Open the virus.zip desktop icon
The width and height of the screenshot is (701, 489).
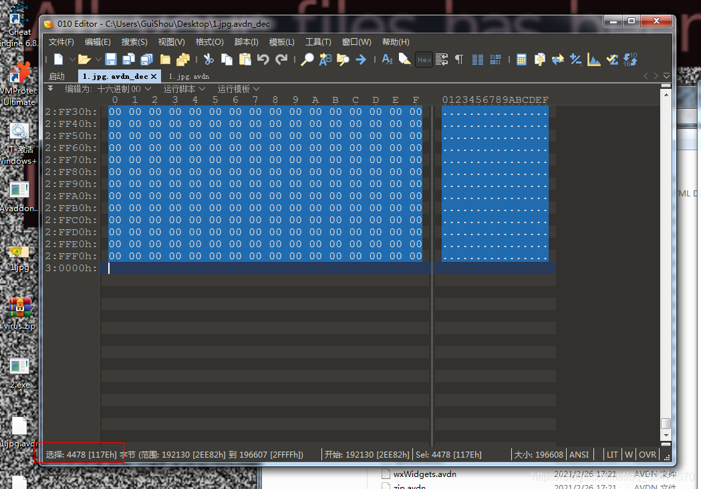coord(19,313)
